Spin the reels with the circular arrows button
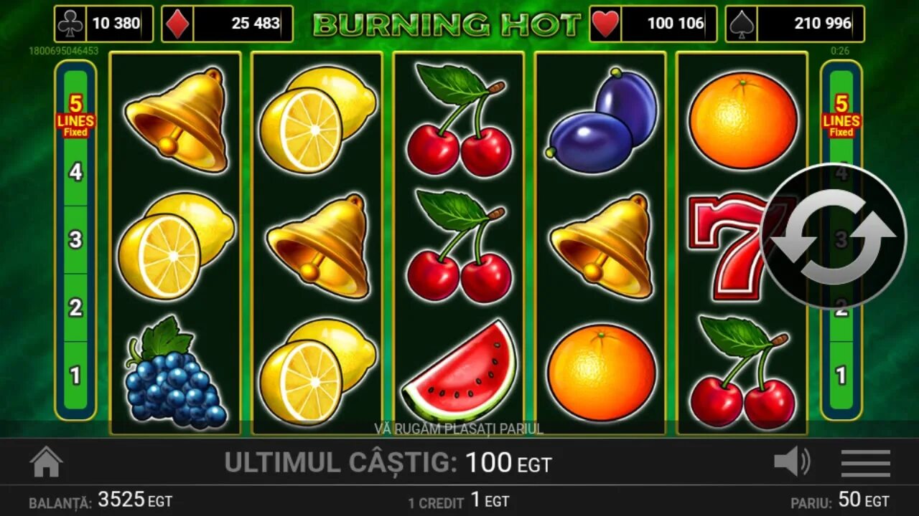 pyautogui.click(x=834, y=236)
